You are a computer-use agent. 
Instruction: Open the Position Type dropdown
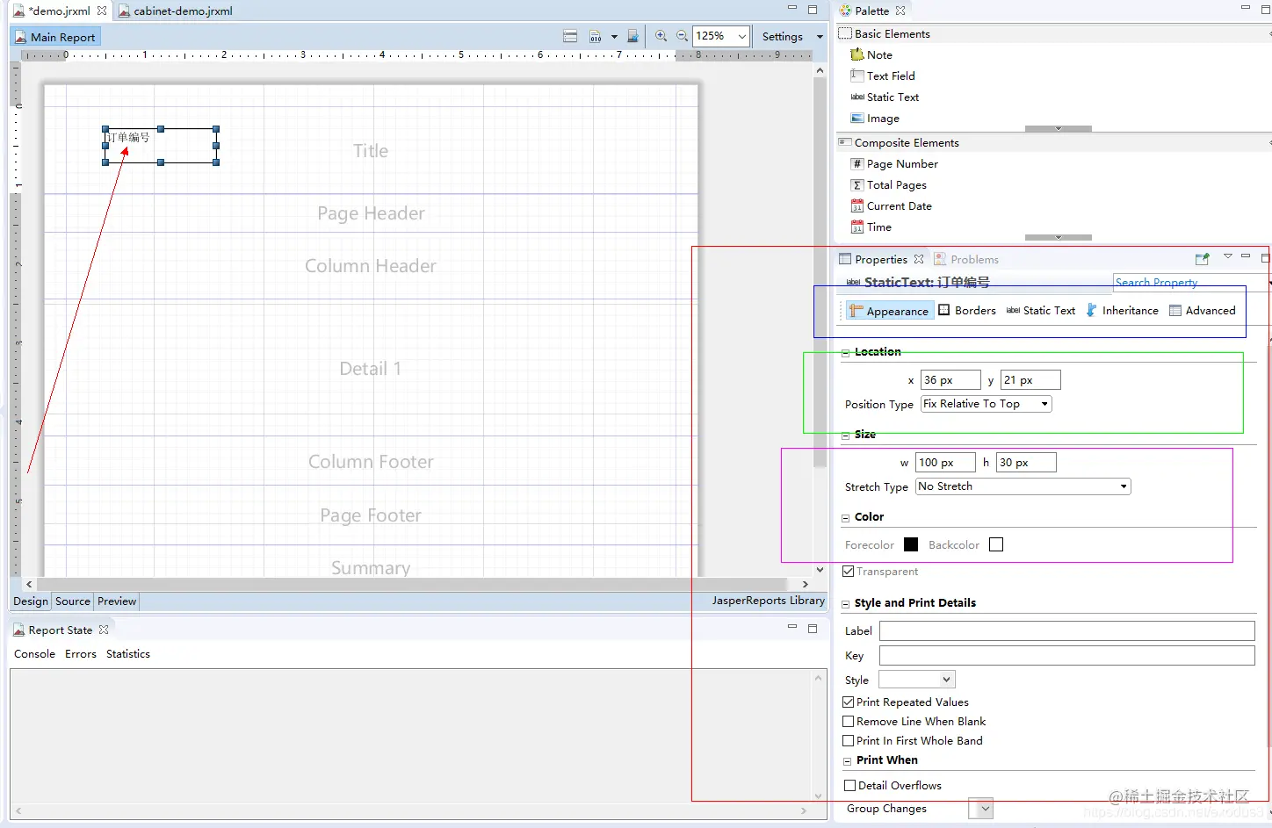click(x=1044, y=404)
